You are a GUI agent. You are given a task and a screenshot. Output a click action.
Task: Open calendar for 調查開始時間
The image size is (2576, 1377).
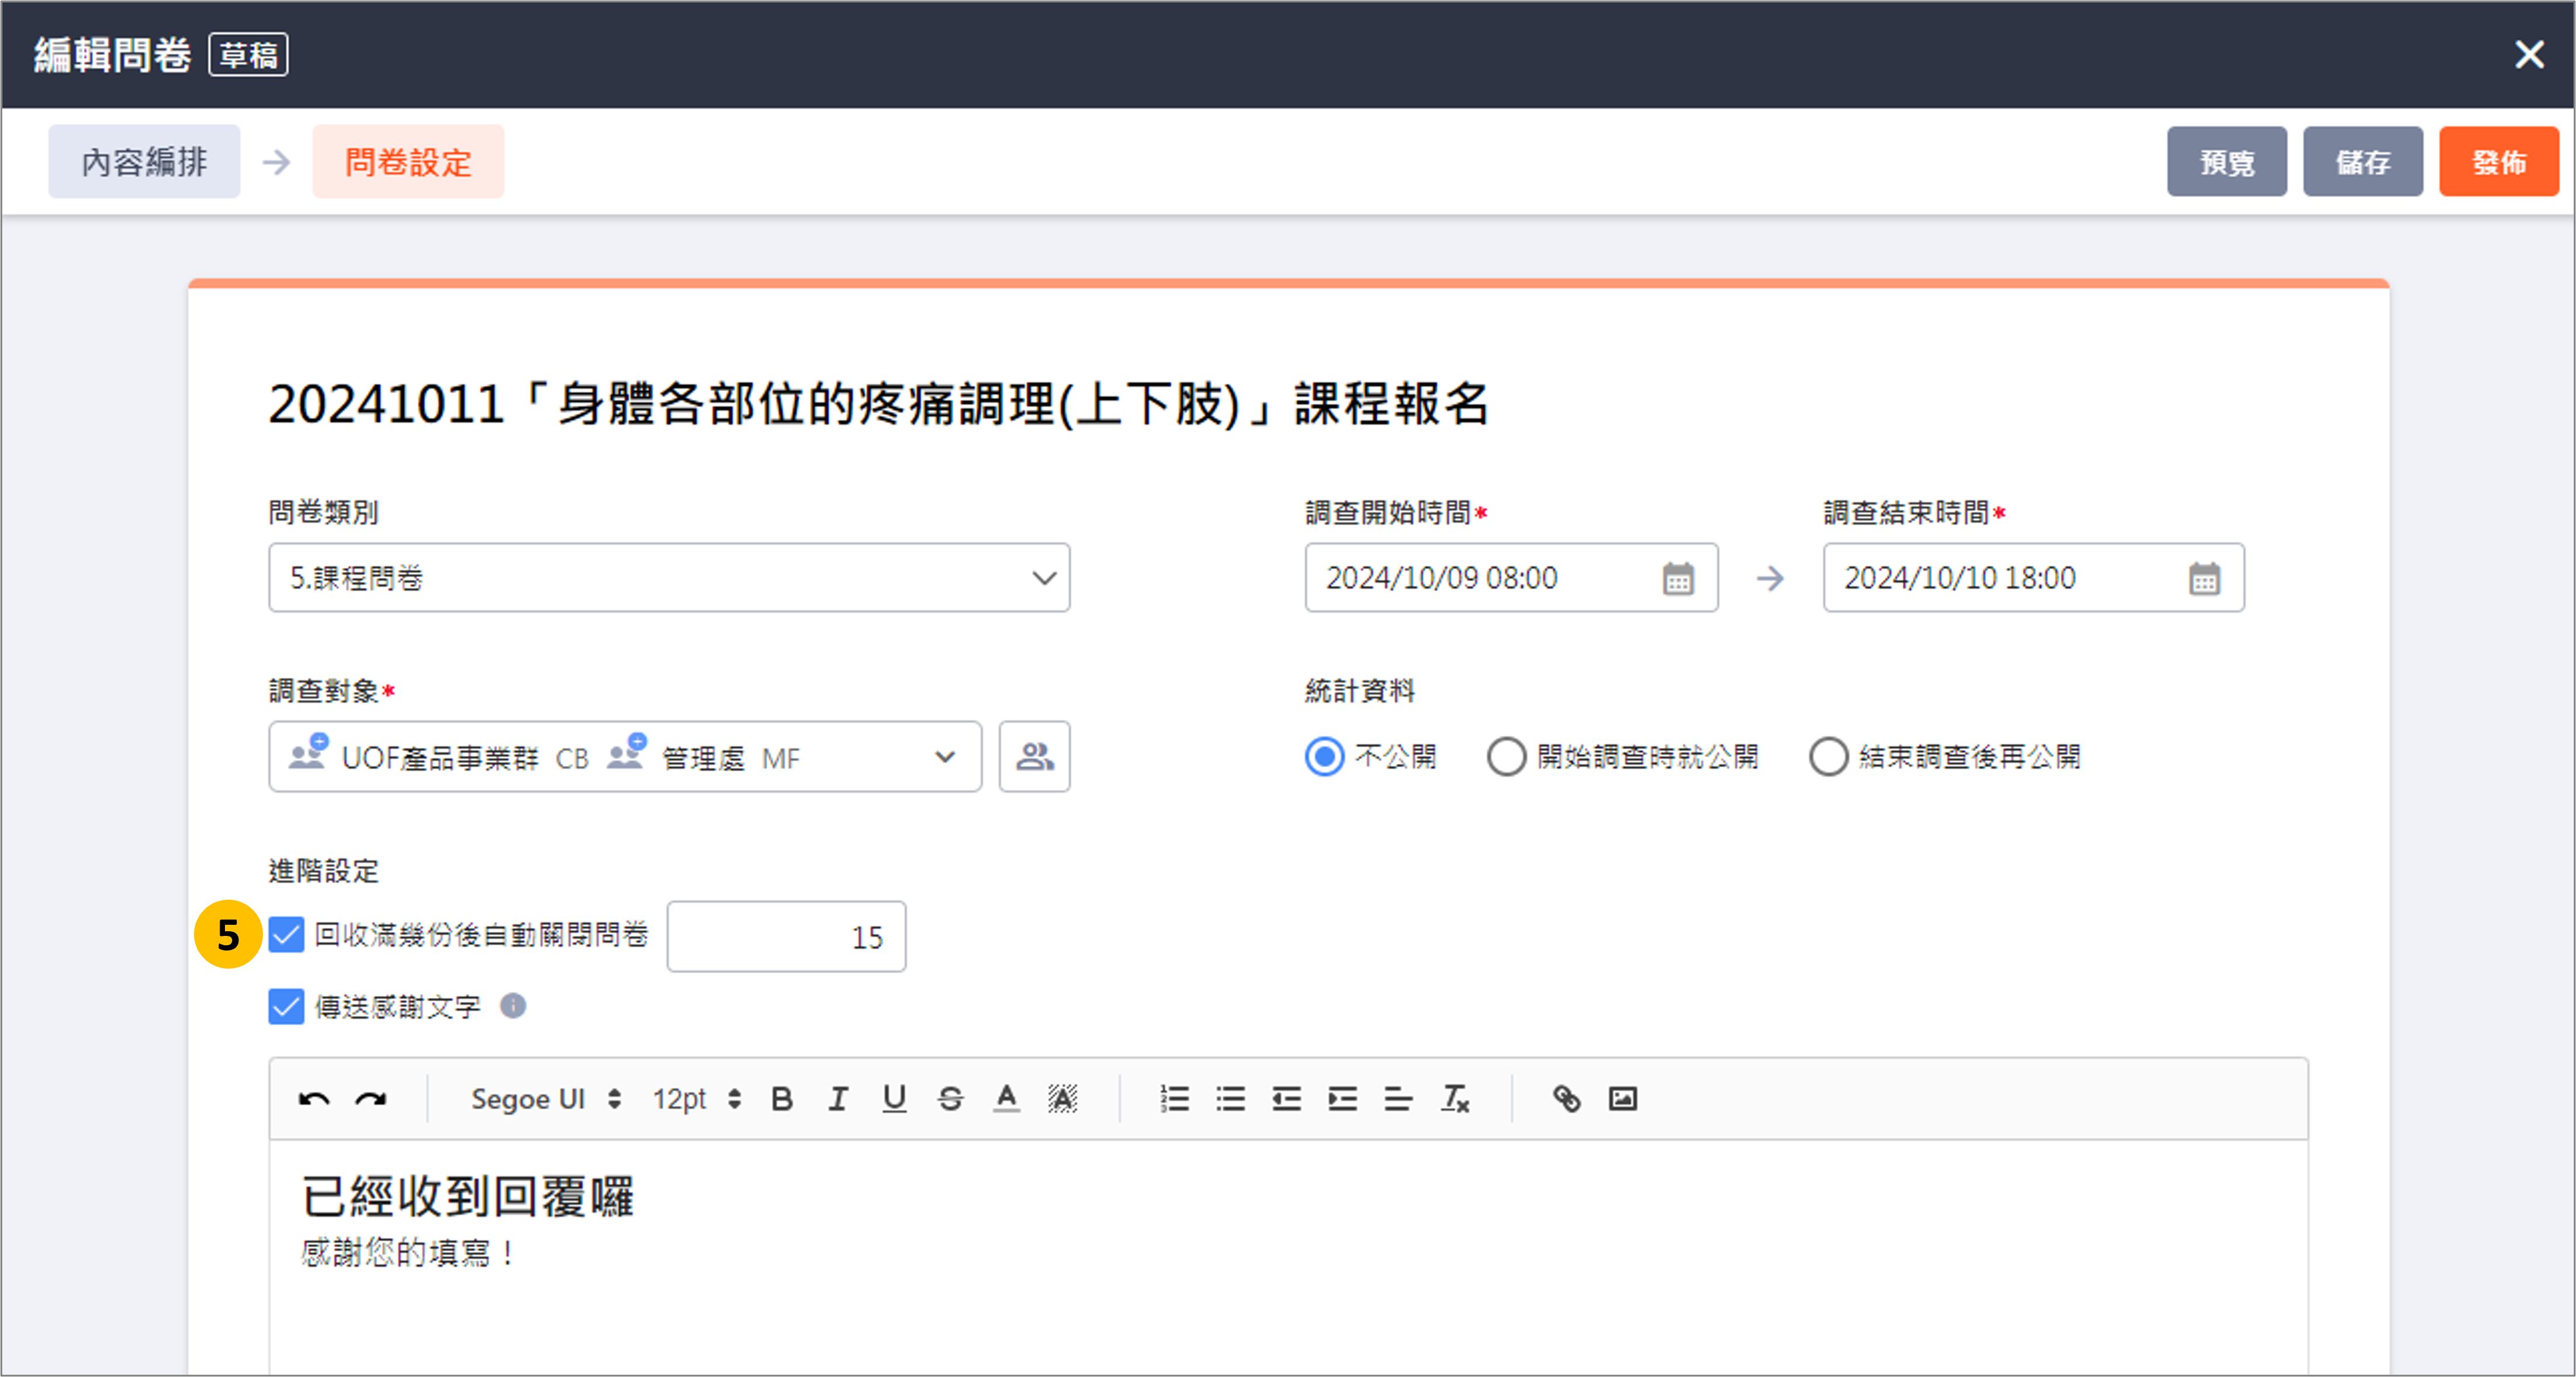[1678, 578]
